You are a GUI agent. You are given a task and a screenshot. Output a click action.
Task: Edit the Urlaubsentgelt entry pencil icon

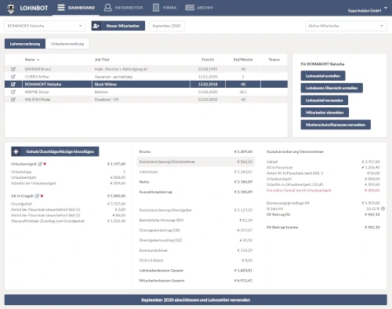(x=40, y=164)
